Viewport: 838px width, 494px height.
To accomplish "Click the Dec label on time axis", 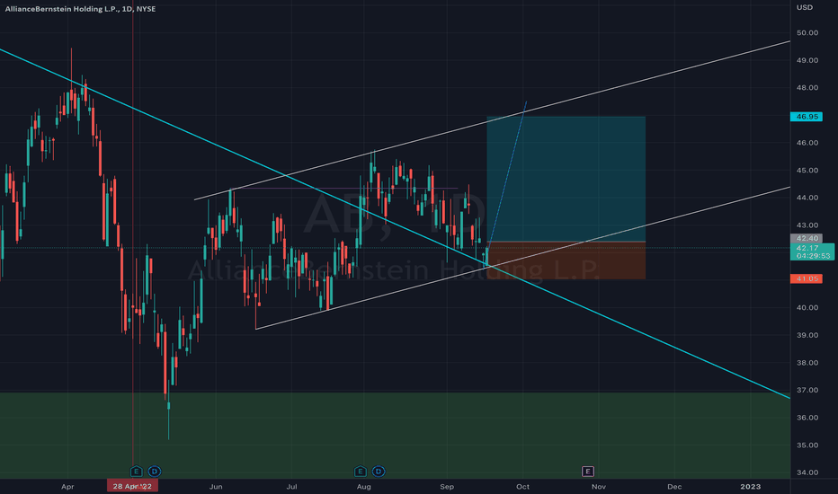I will pyautogui.click(x=674, y=487).
